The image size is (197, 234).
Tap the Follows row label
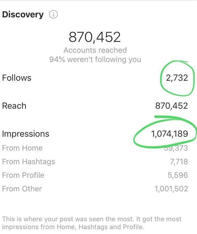(x=17, y=78)
